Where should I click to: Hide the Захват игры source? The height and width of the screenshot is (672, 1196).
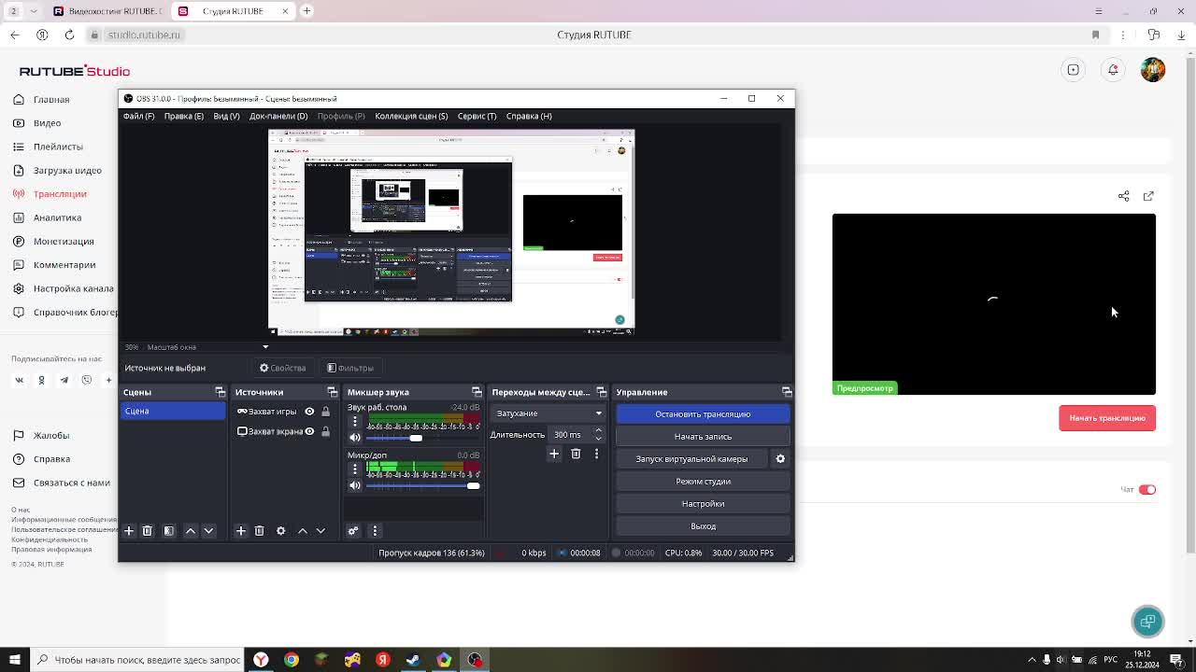[x=309, y=412]
